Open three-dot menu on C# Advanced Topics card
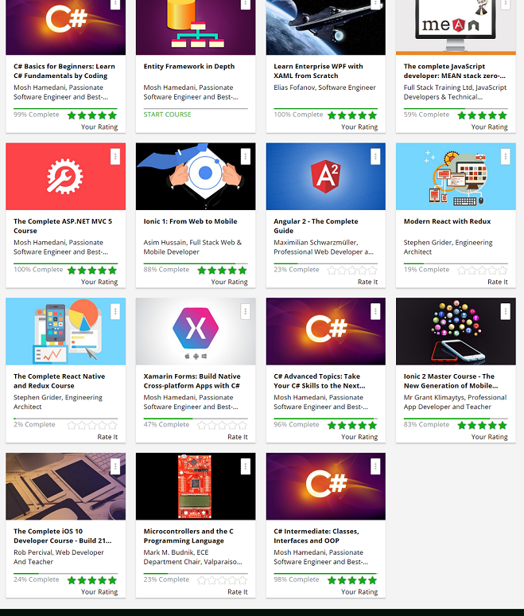The image size is (524, 616). [375, 311]
